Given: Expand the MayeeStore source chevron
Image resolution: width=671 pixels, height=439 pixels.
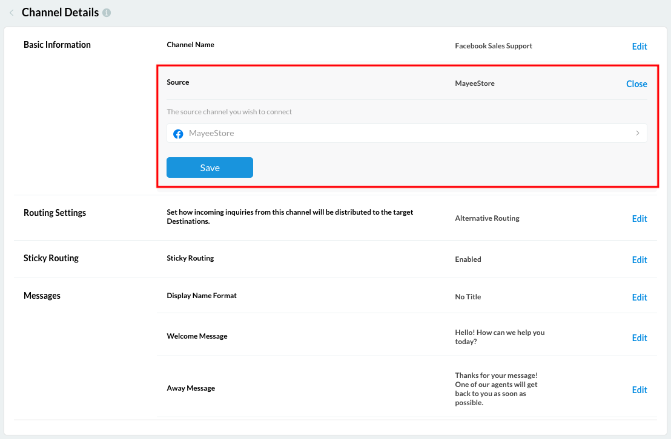Looking at the screenshot, I should (x=637, y=133).
